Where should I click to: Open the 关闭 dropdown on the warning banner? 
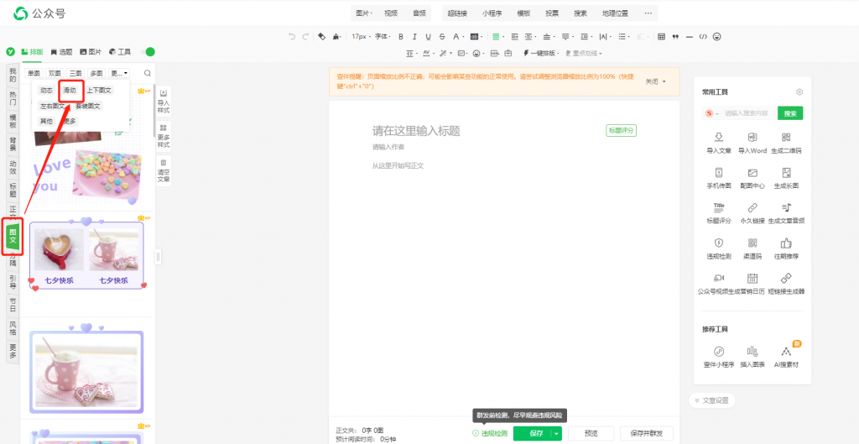pyautogui.click(x=655, y=81)
